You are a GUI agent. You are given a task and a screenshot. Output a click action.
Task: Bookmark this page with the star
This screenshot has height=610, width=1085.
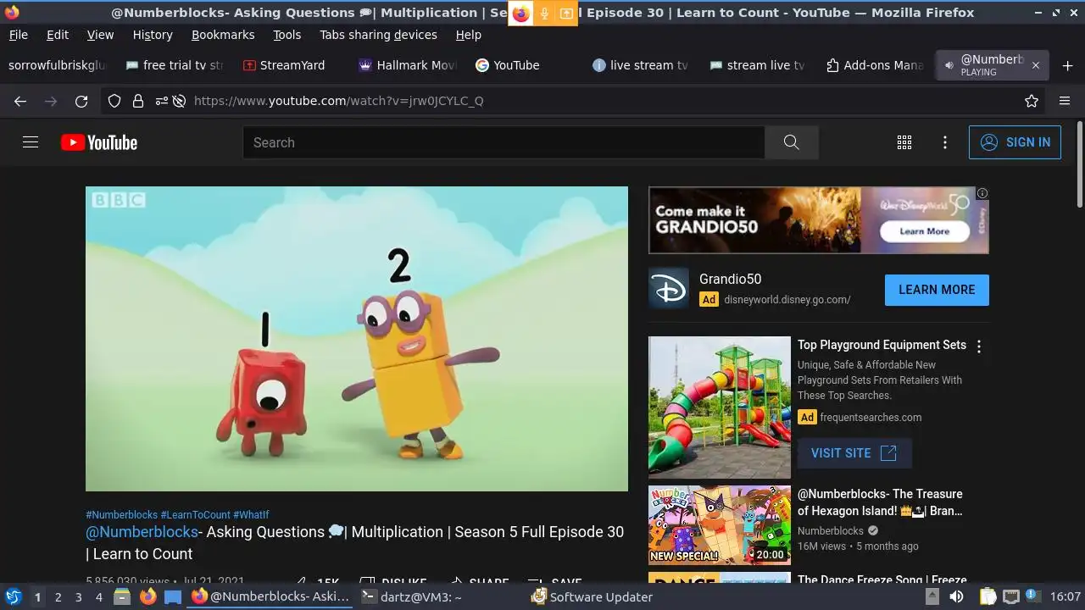(1032, 101)
